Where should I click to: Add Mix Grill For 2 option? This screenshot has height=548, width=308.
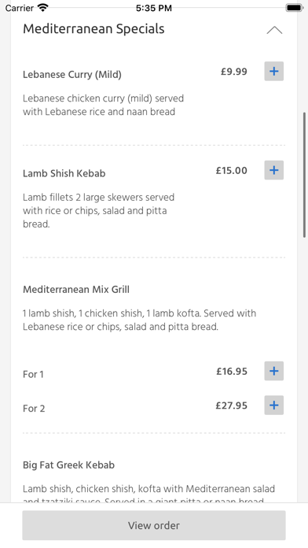(x=273, y=405)
